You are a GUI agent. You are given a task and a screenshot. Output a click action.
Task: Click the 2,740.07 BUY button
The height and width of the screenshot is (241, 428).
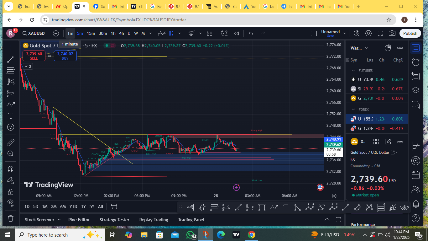[x=65, y=56]
